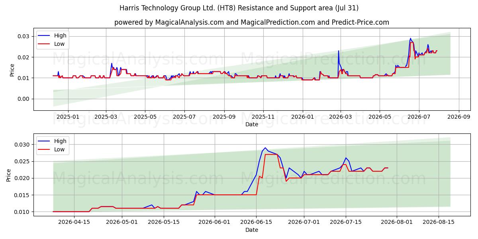Click the 2026-07-01 tick label
478x239 pixels.
coord(304,222)
